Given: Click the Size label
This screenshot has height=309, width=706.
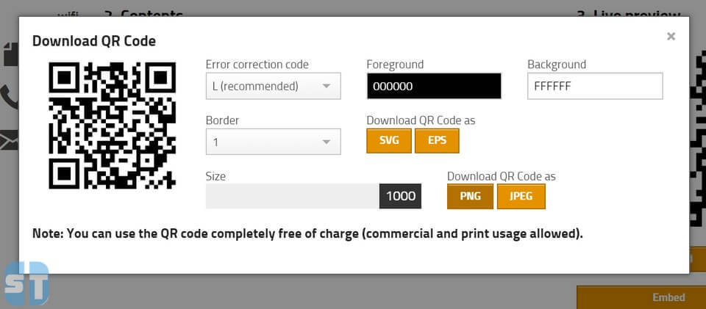Looking at the screenshot, I should pos(215,176).
